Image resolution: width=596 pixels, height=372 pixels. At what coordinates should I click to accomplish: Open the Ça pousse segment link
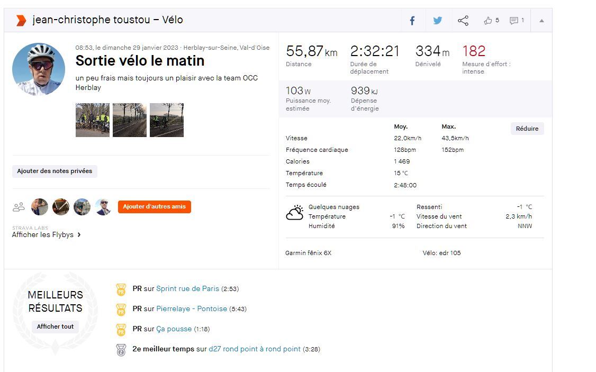[174, 329]
